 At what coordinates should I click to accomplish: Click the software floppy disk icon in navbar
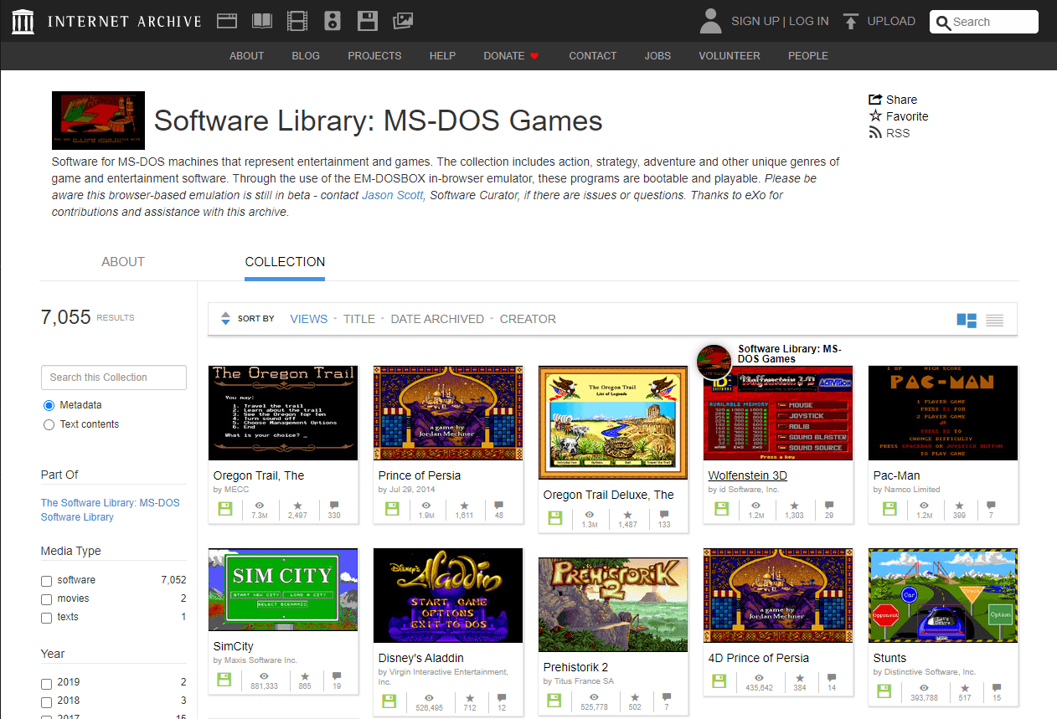[x=367, y=20]
